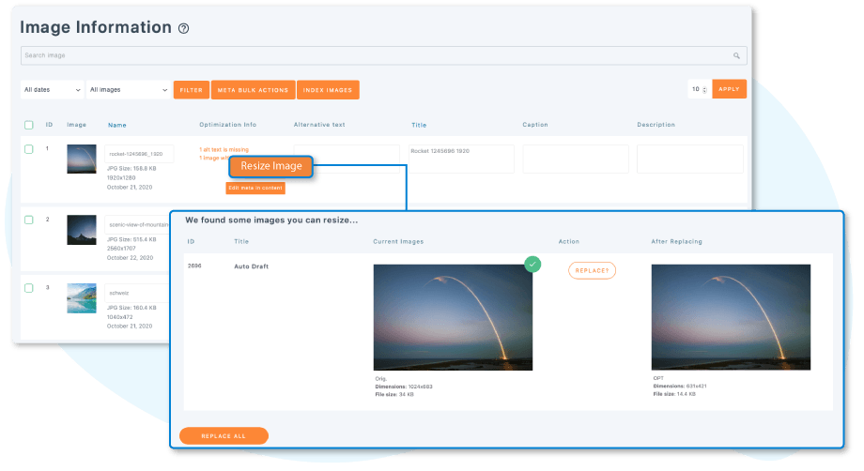Screen dimensions: 864x471
Task: Expand the All images dropdown
Action: (127, 90)
